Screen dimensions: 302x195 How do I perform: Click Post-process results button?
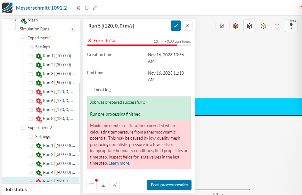click(x=169, y=185)
